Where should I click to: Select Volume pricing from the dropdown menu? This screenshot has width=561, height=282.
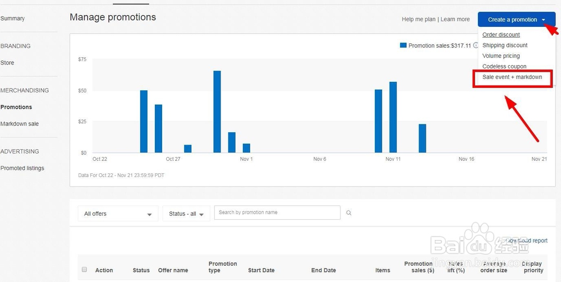pos(501,56)
